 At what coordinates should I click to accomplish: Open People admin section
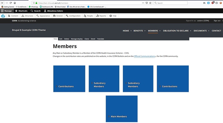(x=88, y=16)
